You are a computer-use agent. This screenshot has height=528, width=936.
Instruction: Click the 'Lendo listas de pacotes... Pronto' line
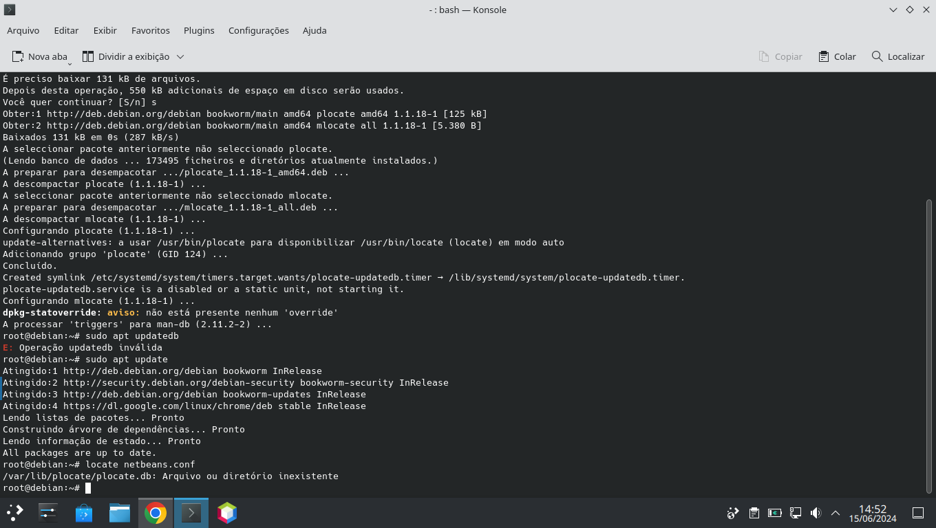(94, 417)
